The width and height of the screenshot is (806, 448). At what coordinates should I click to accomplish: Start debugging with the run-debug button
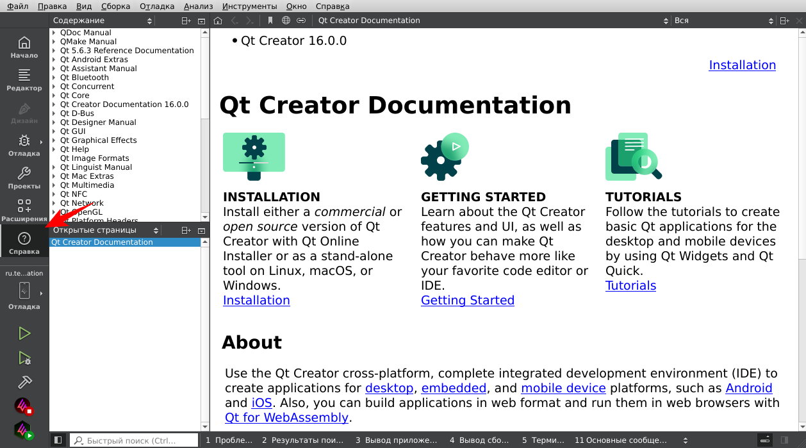coord(24,358)
